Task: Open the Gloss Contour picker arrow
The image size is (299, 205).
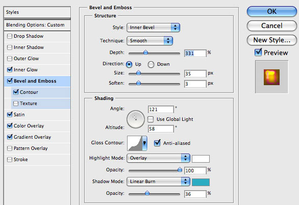Action: point(144,143)
